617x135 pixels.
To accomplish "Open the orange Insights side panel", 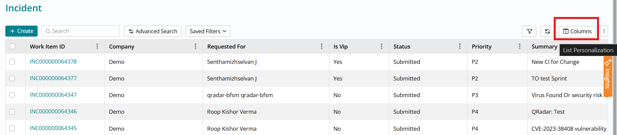I will pos(608,75).
